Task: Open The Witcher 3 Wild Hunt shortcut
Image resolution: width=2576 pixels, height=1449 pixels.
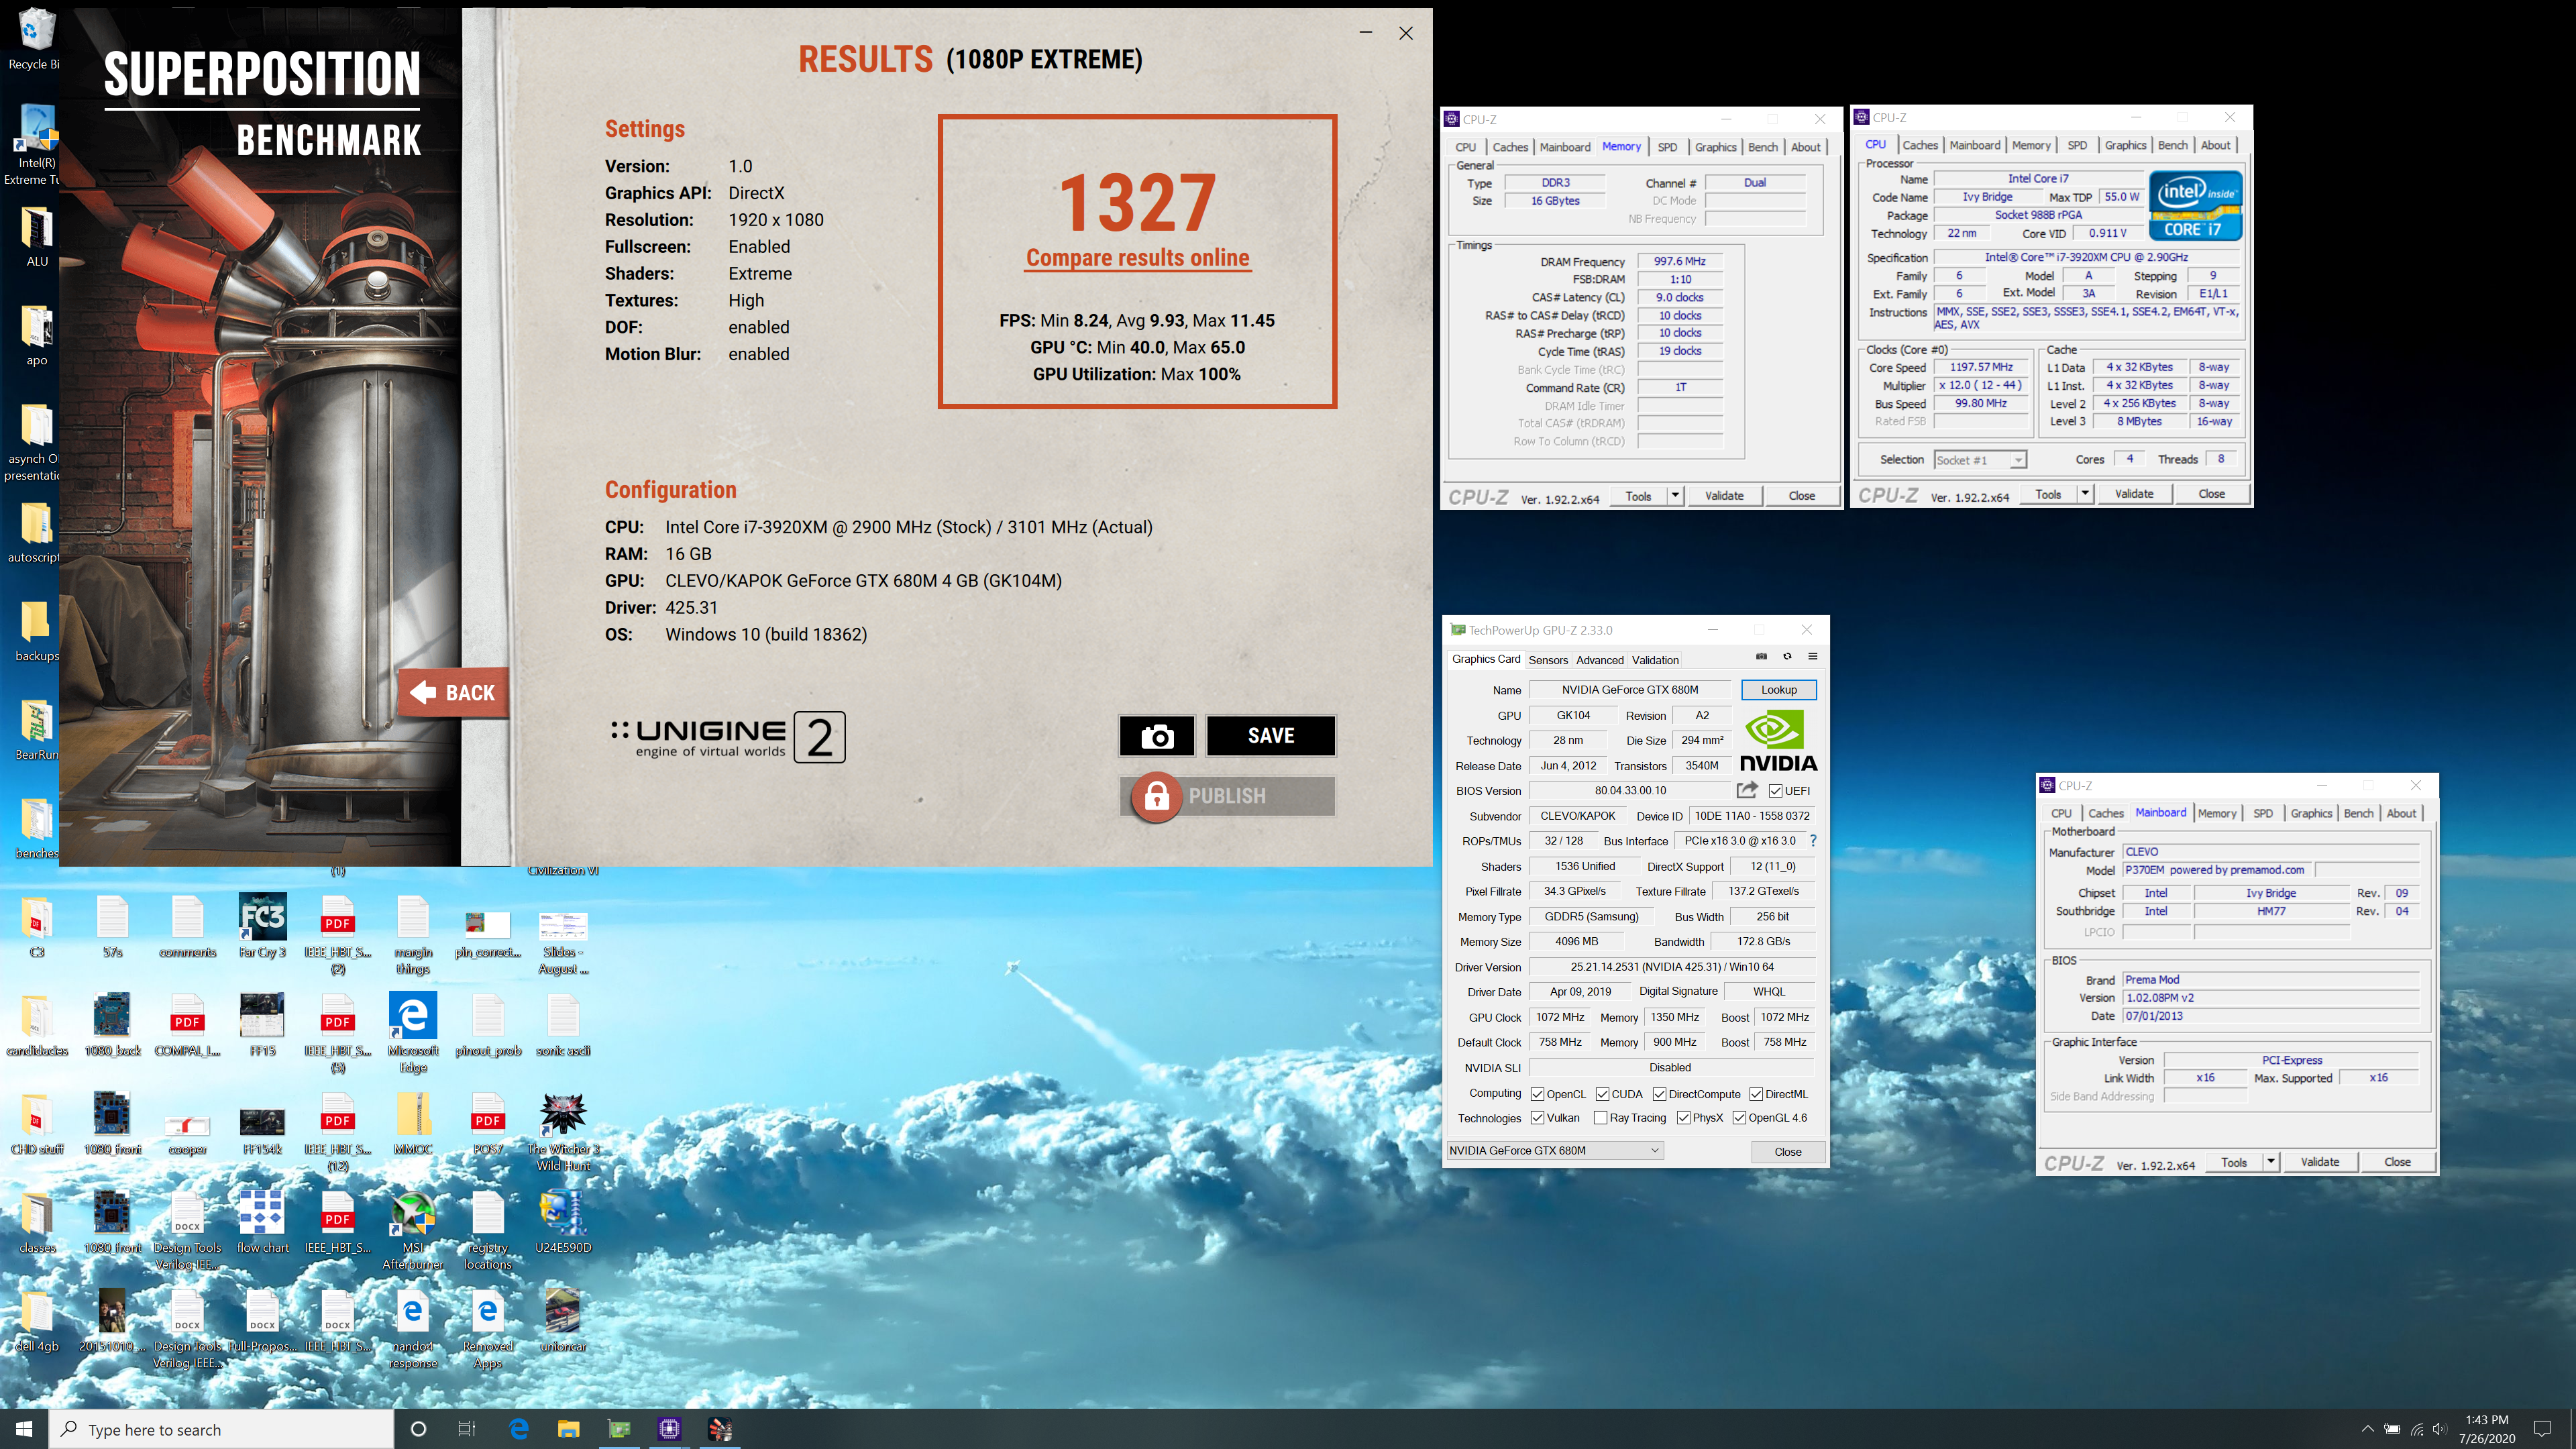Action: (563, 1131)
